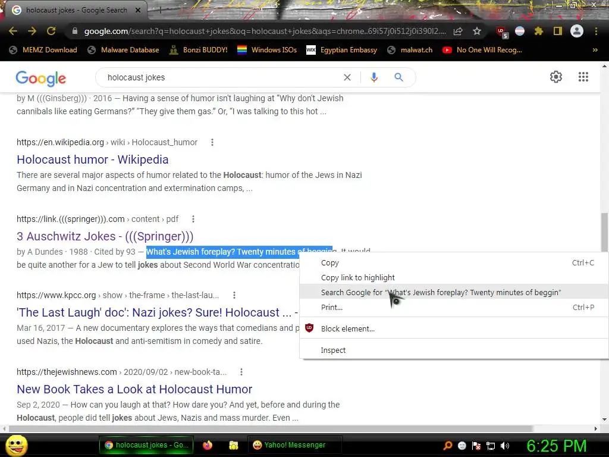Viewport: 609px width, 457px height.
Task: Click the smiley Start button on the taskbar
Action: [16, 445]
